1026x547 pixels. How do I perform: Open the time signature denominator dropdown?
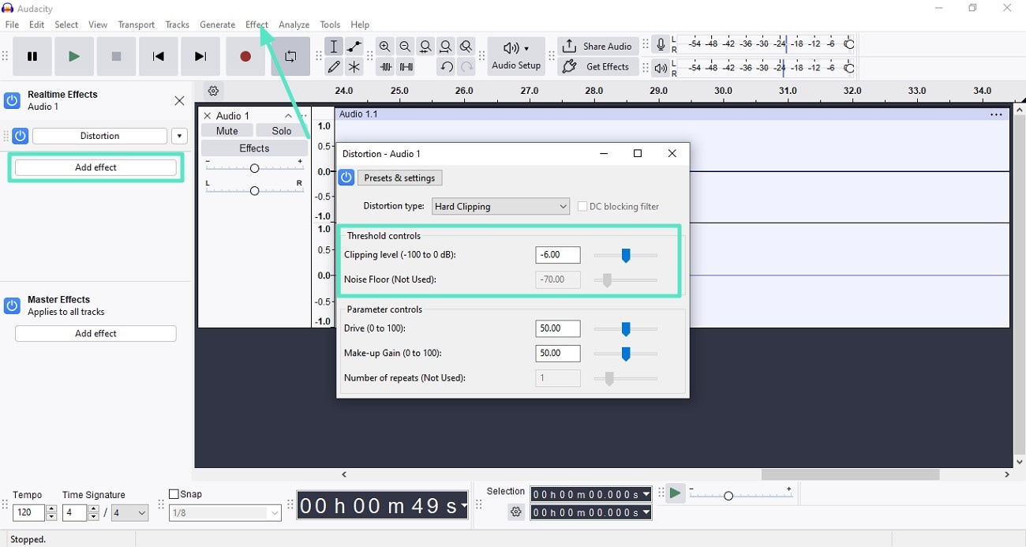129,513
